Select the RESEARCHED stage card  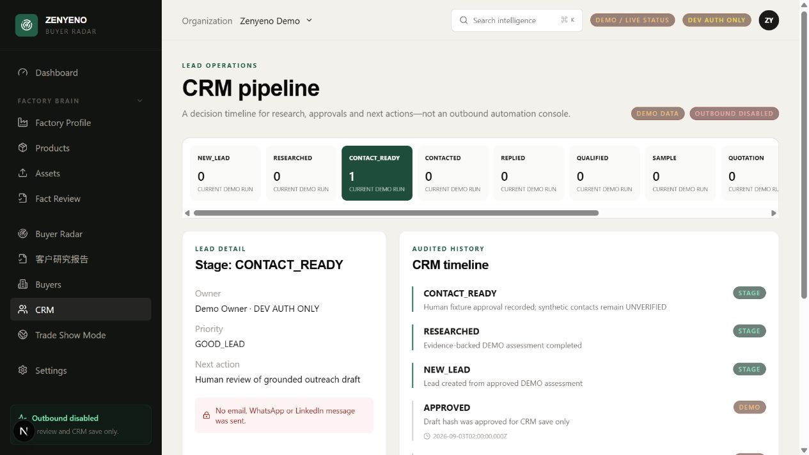pyautogui.click(x=301, y=173)
